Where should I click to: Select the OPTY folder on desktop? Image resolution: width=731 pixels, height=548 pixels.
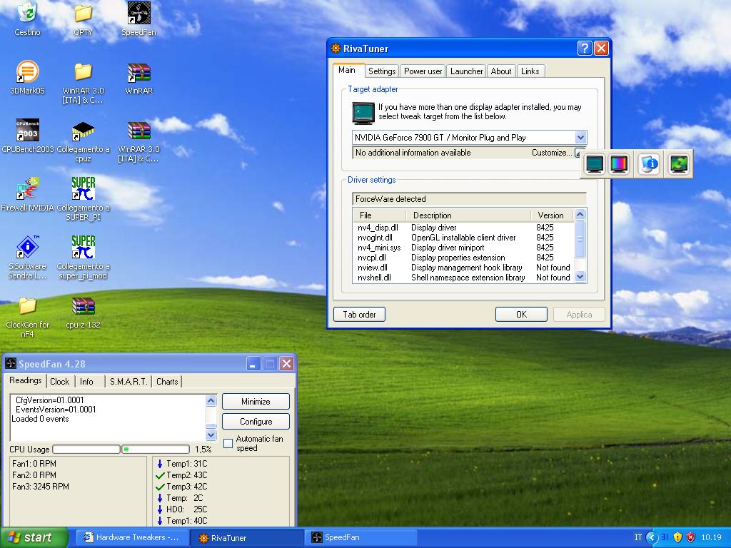83,19
